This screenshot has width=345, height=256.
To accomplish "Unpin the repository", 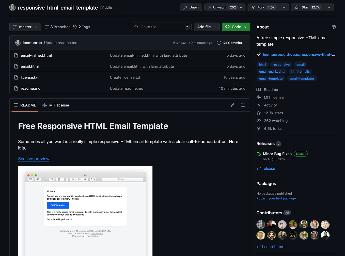I will 191,7.
